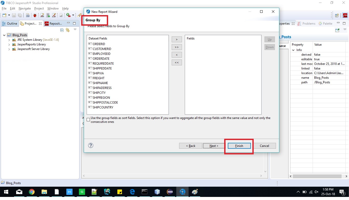Click Finish to complete the Report Wizard

239,146
